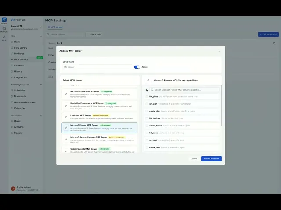The width and height of the screenshot is (281, 210).
Task: Toggle the Active only filter
Action: point(94,35)
